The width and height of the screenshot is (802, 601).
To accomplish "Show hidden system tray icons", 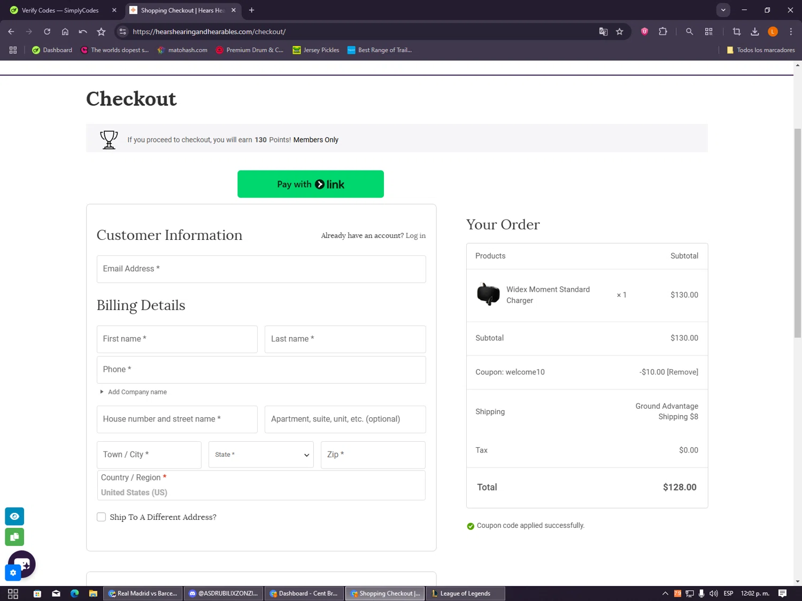I will (665, 594).
